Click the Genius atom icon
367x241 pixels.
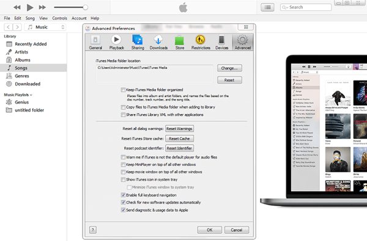[x=9, y=102]
